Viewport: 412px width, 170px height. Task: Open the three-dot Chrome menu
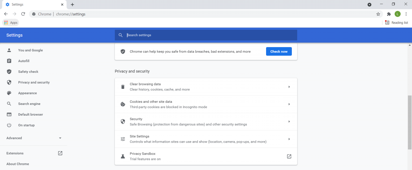406,14
